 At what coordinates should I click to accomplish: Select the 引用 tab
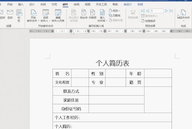tap(54, 4)
